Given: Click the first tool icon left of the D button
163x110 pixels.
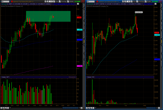Looking at the screenshot, I should 46,2.
